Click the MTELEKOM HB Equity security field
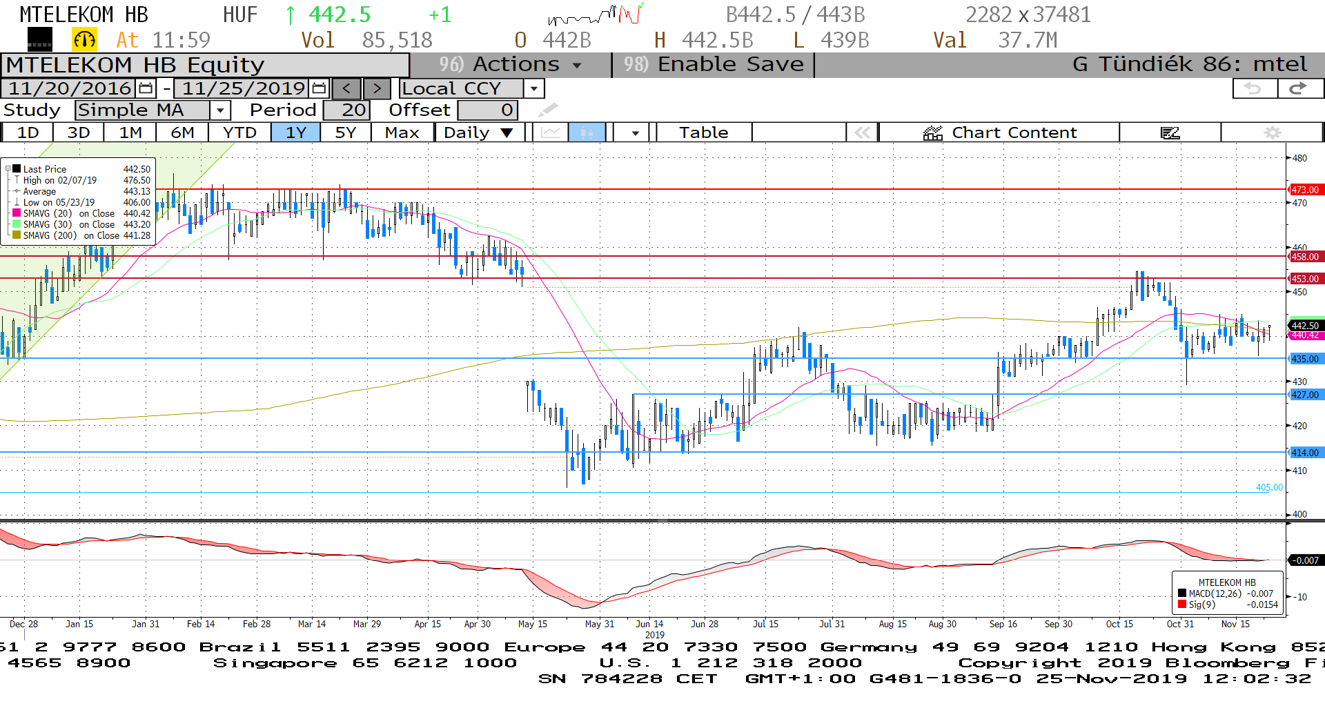 point(205,65)
